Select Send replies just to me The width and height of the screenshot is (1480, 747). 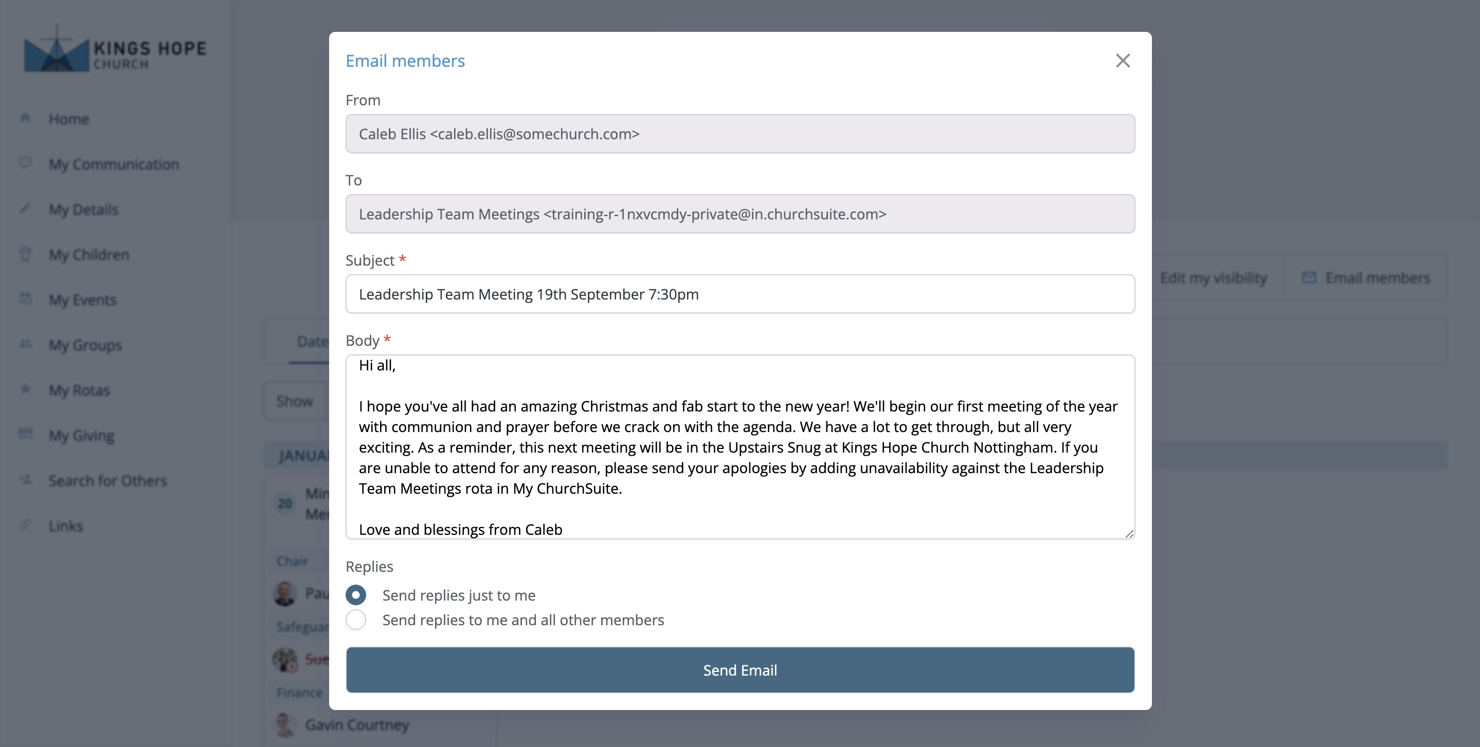click(356, 595)
